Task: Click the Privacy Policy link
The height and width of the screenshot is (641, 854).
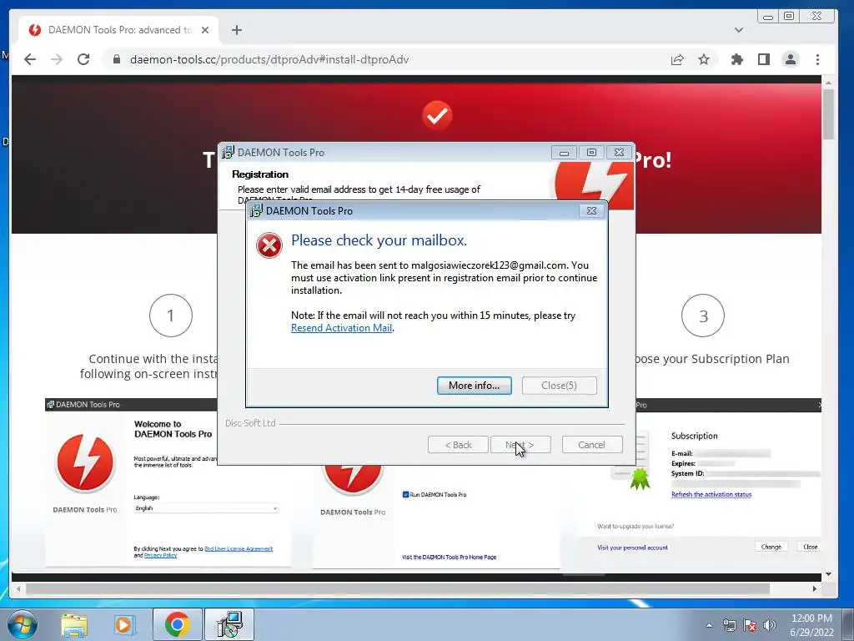Action: (x=160, y=555)
